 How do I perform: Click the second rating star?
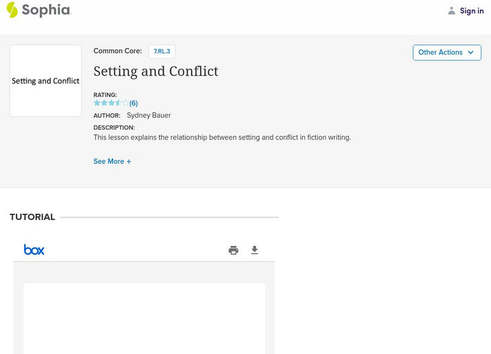pos(104,103)
